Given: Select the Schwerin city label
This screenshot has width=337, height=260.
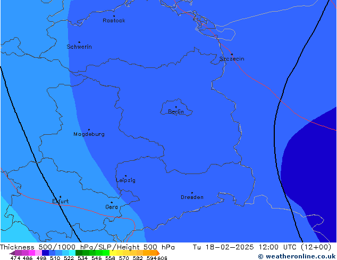Looking at the screenshot, I should [x=79, y=47].
